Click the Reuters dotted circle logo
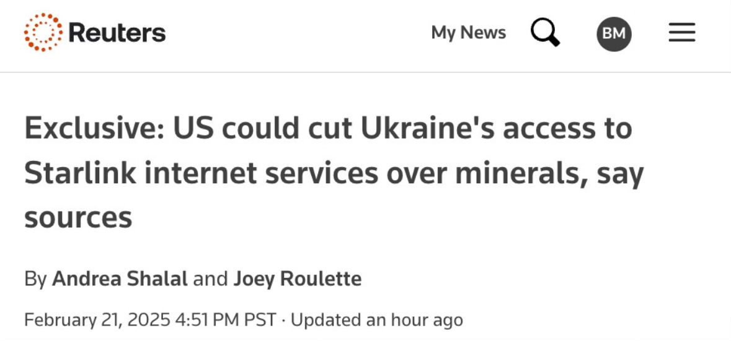 tap(43, 32)
